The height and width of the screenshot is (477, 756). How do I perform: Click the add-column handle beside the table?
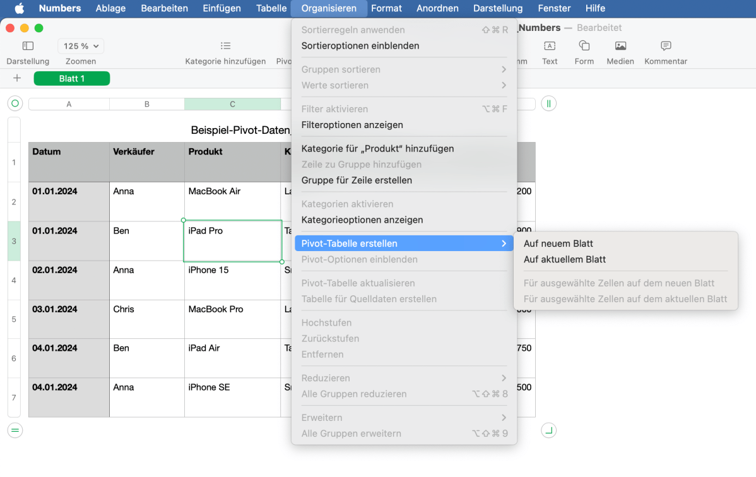click(548, 103)
